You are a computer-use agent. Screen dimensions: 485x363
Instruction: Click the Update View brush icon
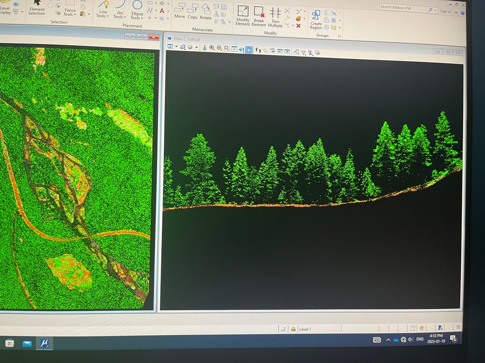pyautogui.click(x=205, y=48)
